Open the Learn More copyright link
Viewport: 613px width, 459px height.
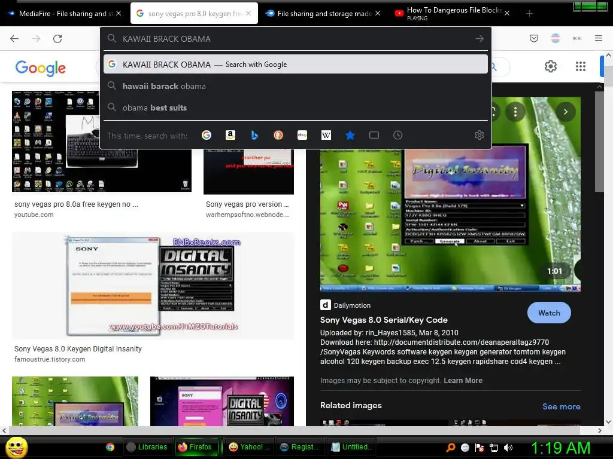click(463, 381)
